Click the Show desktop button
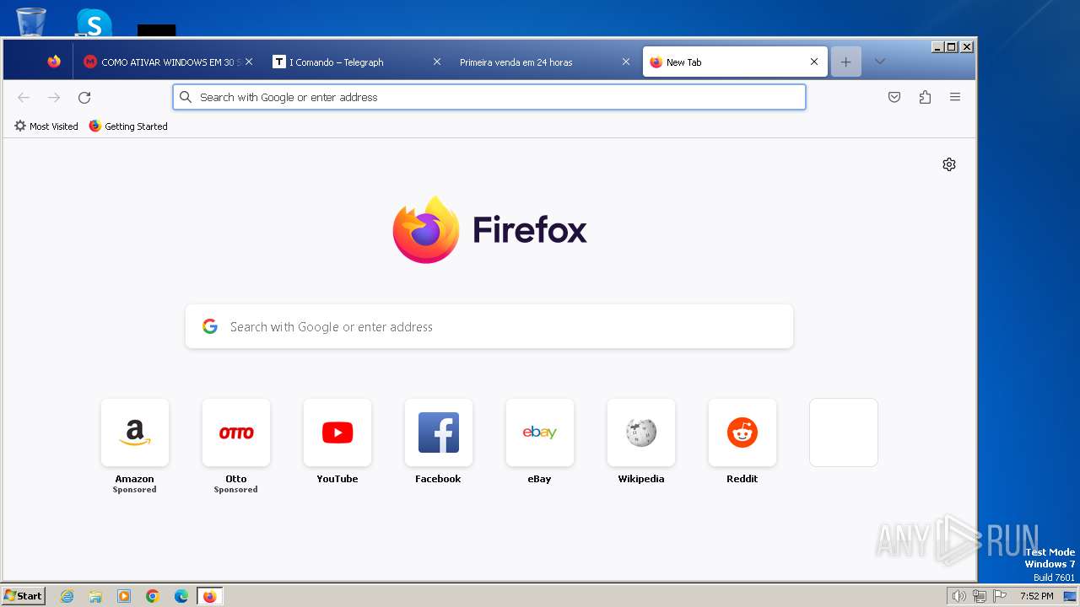The width and height of the screenshot is (1080, 607). point(1070,596)
